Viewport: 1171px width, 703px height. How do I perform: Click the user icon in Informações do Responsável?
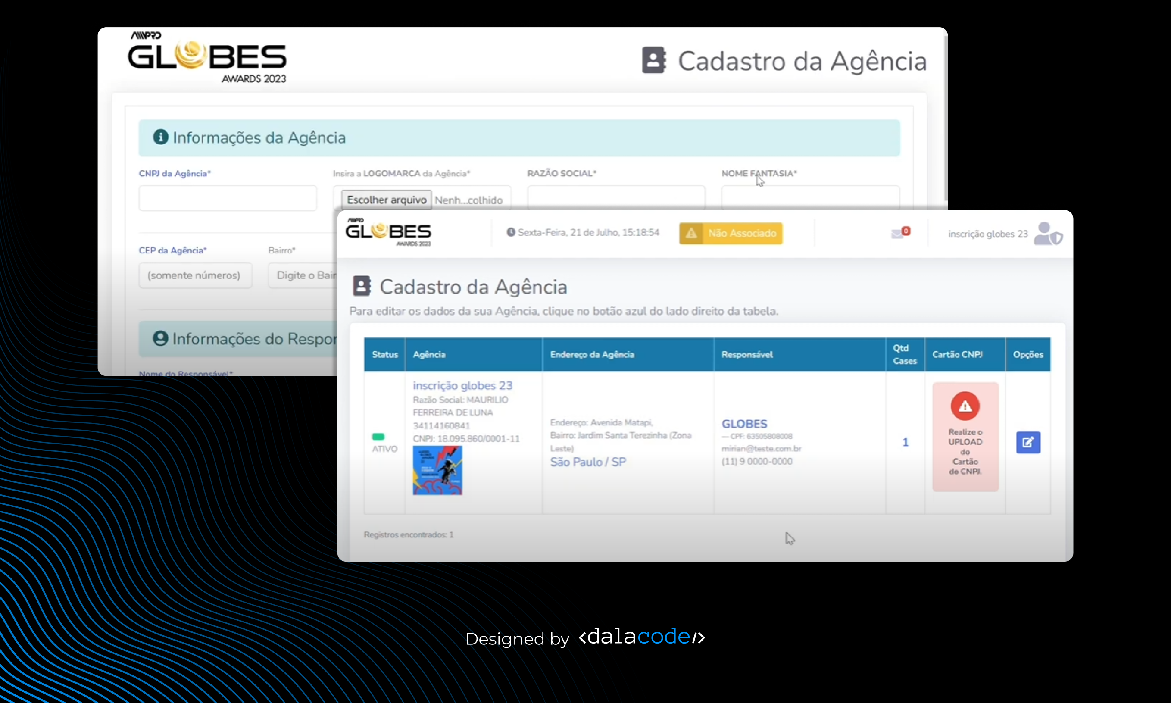(x=161, y=338)
